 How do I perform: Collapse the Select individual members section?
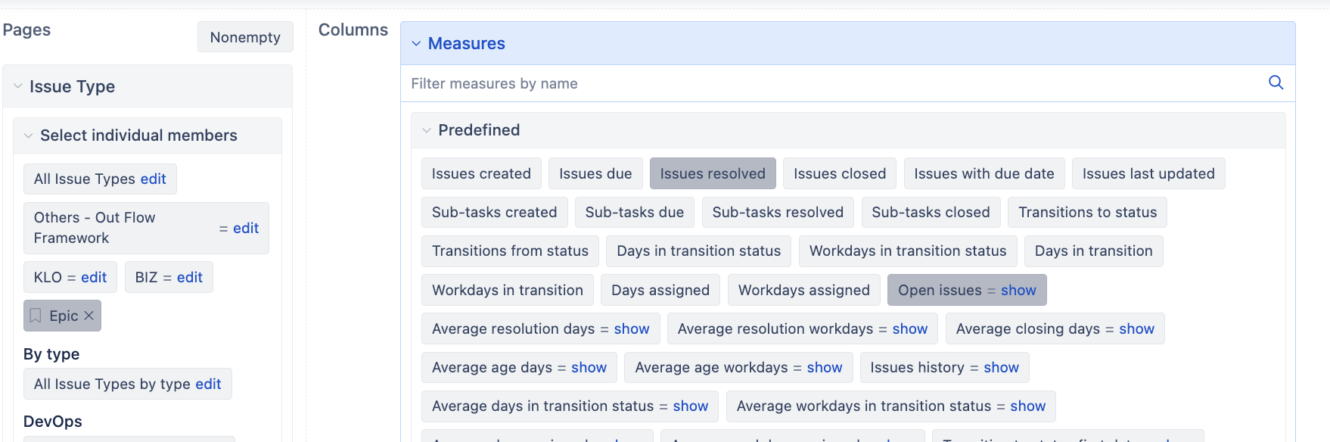click(29, 135)
